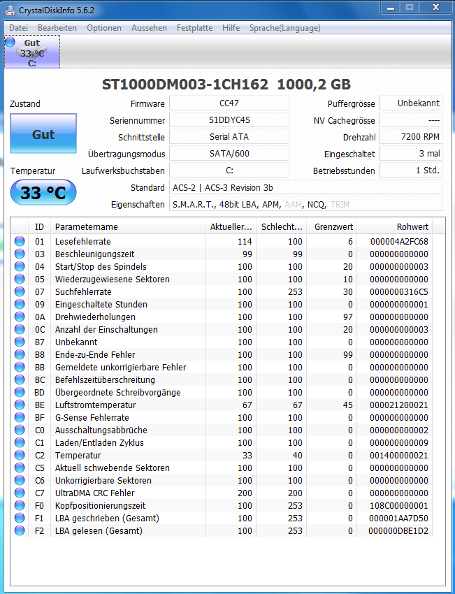Screen dimensions: 455x594
Task: Click status icon for Beschleunigungszeit row
Action: 20,254
